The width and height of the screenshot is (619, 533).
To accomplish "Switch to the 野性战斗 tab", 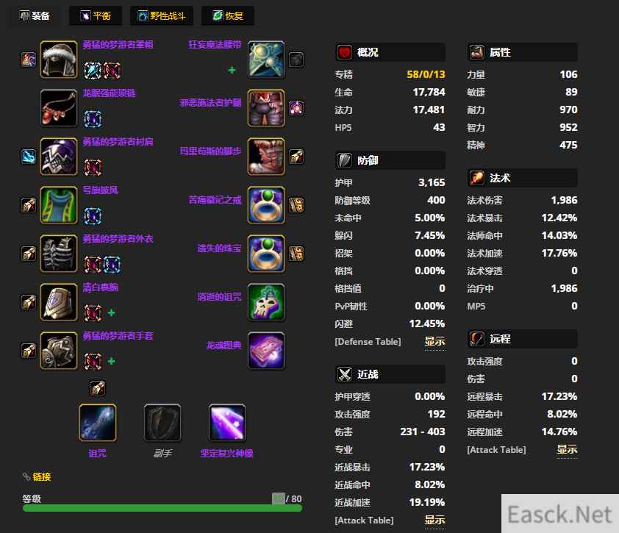I will pos(162,15).
